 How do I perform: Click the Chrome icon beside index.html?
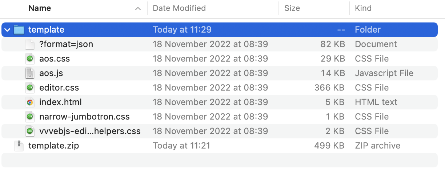point(30,102)
